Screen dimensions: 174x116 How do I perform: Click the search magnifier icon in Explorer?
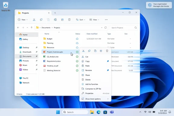tap(136, 27)
